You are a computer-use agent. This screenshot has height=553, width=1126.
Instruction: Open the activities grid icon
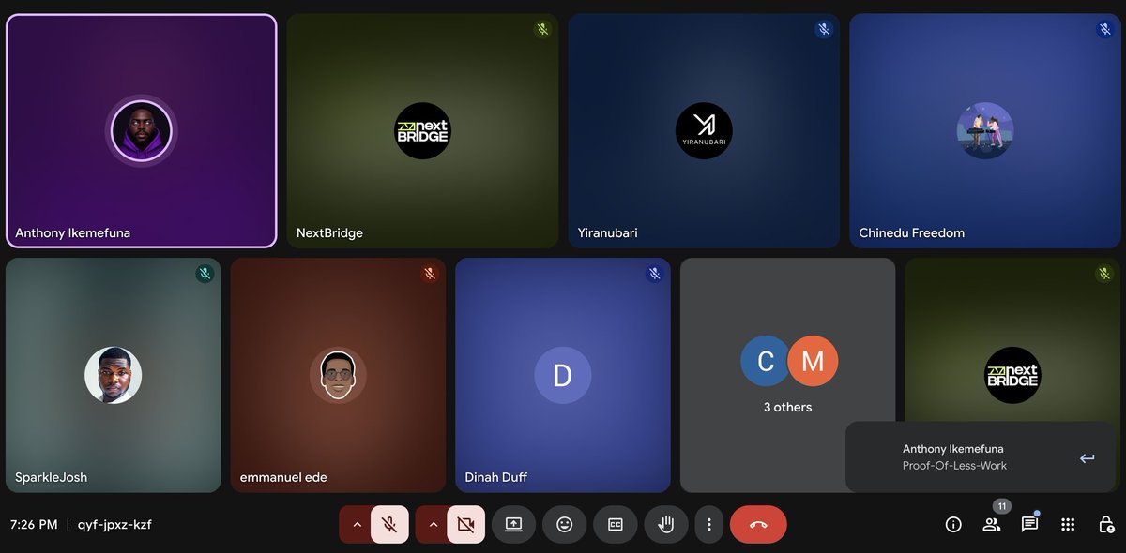pos(1068,525)
